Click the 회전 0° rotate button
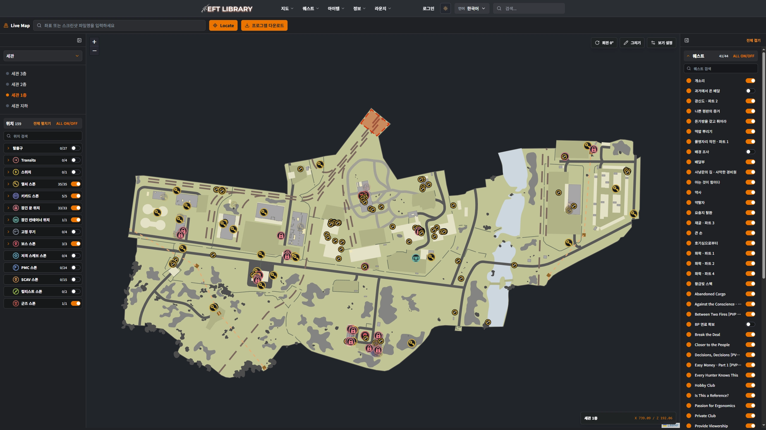This screenshot has height=430, width=766. [x=604, y=43]
